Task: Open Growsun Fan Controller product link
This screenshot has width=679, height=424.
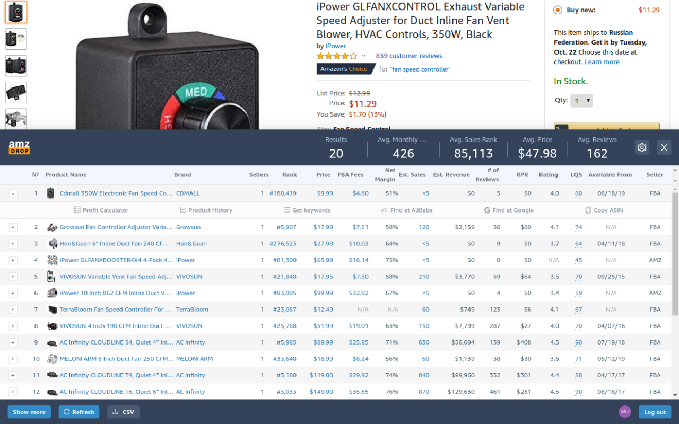Action: pyautogui.click(x=116, y=227)
